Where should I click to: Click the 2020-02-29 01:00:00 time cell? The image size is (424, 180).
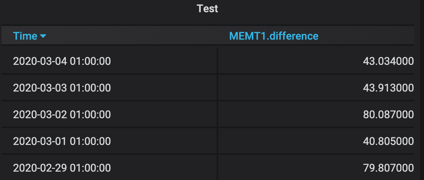point(62,168)
